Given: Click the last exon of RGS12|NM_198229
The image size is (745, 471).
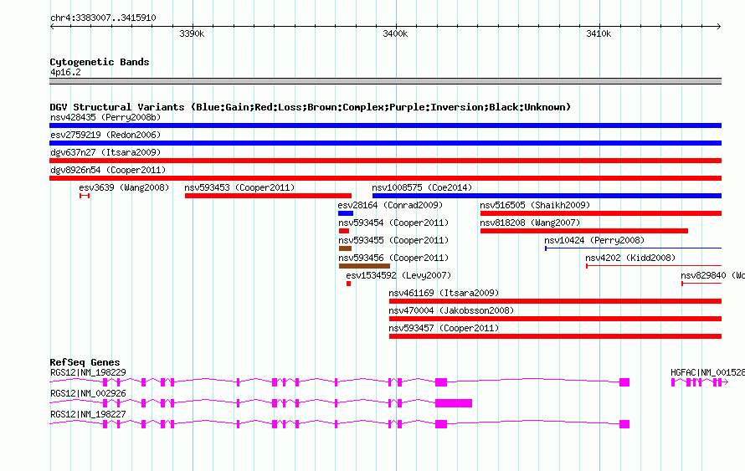Looking at the screenshot, I should (624, 382).
